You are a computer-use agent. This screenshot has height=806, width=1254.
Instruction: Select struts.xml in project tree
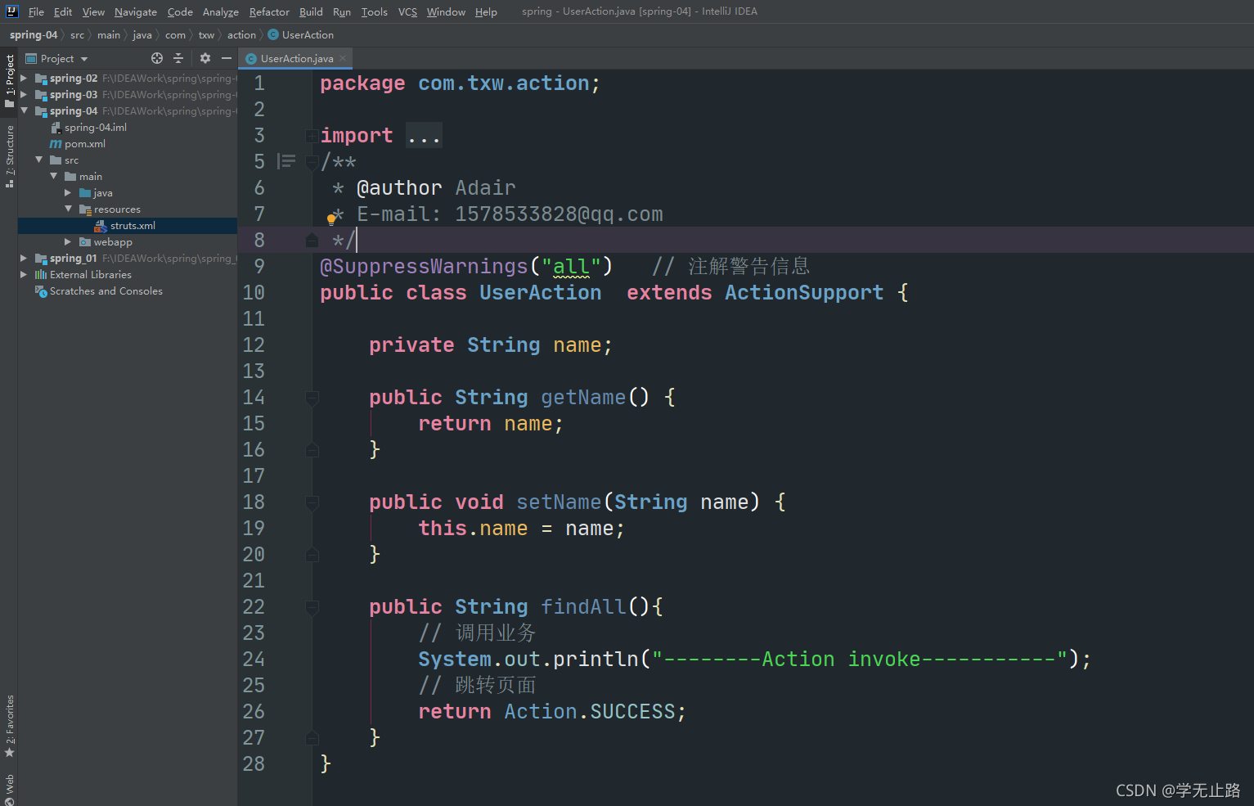tap(128, 225)
